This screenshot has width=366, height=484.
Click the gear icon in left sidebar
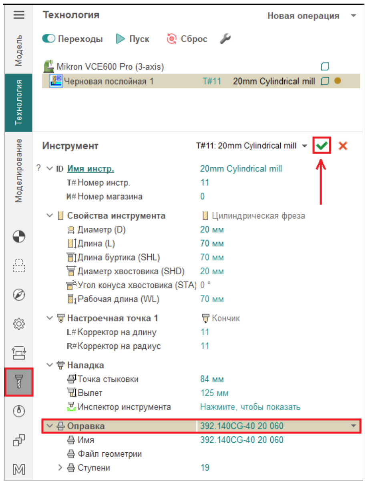click(19, 323)
